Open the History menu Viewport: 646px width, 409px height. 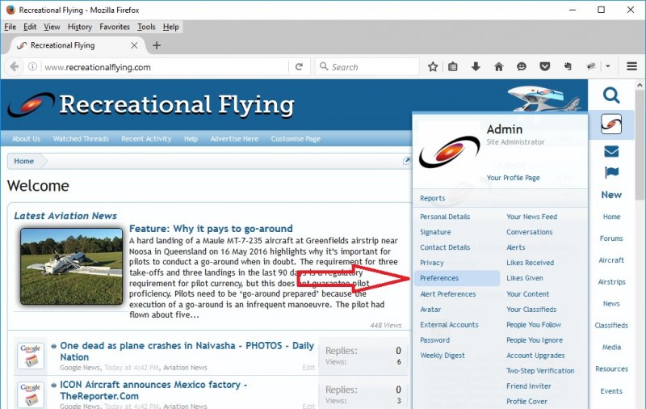click(x=80, y=27)
